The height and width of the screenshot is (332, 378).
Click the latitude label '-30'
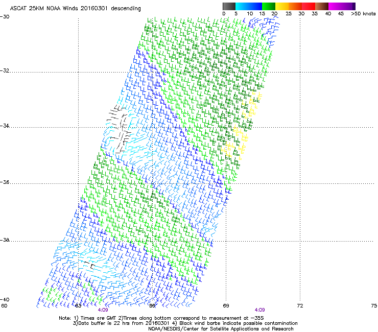[5, 17]
